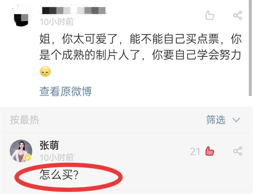
Task: Tap the comment text starting with 姐，你太可爱了
Action: coord(140,47)
